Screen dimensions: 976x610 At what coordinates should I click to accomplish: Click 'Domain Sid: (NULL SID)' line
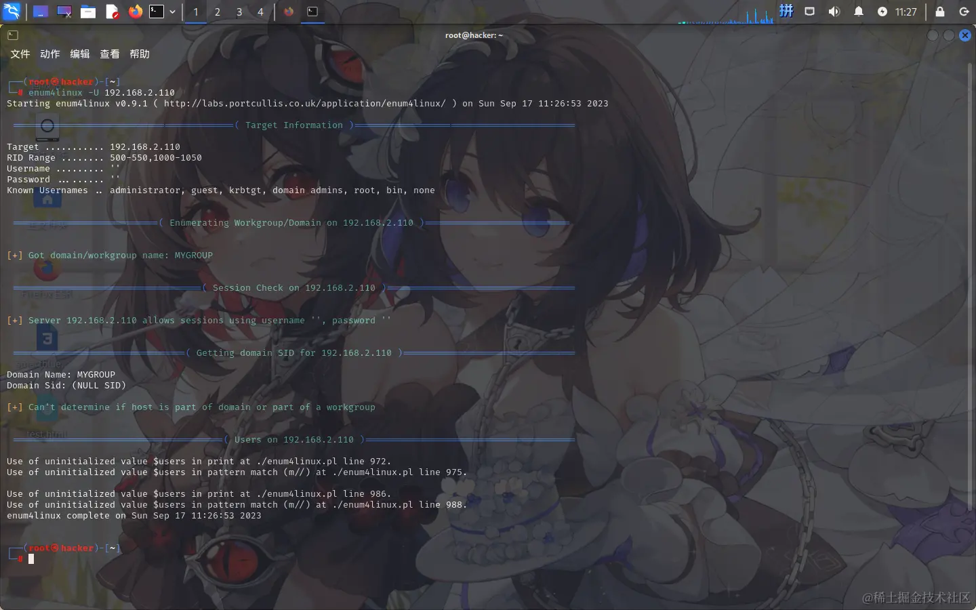[x=66, y=386]
